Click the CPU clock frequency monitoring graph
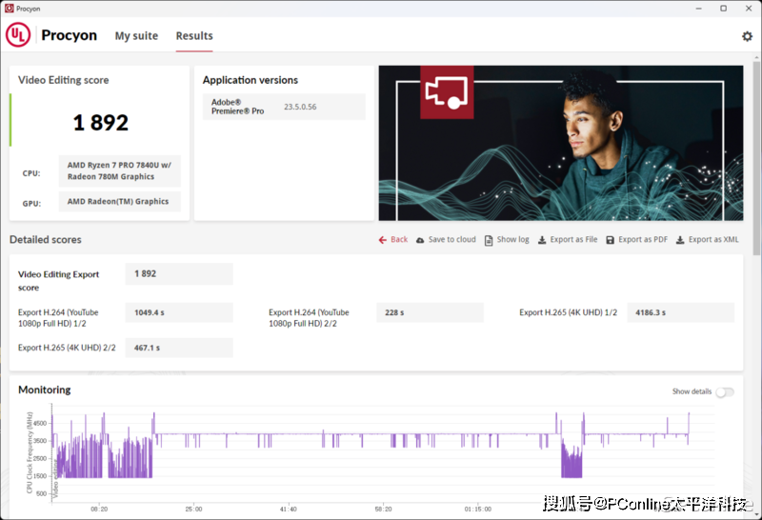This screenshot has height=520, width=762. click(x=381, y=452)
